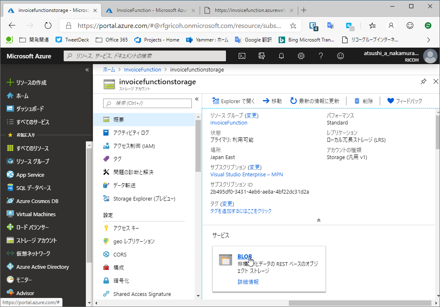Open ロード バランサー in sidebar
Screen dimensions: 440x307
click(28, 227)
